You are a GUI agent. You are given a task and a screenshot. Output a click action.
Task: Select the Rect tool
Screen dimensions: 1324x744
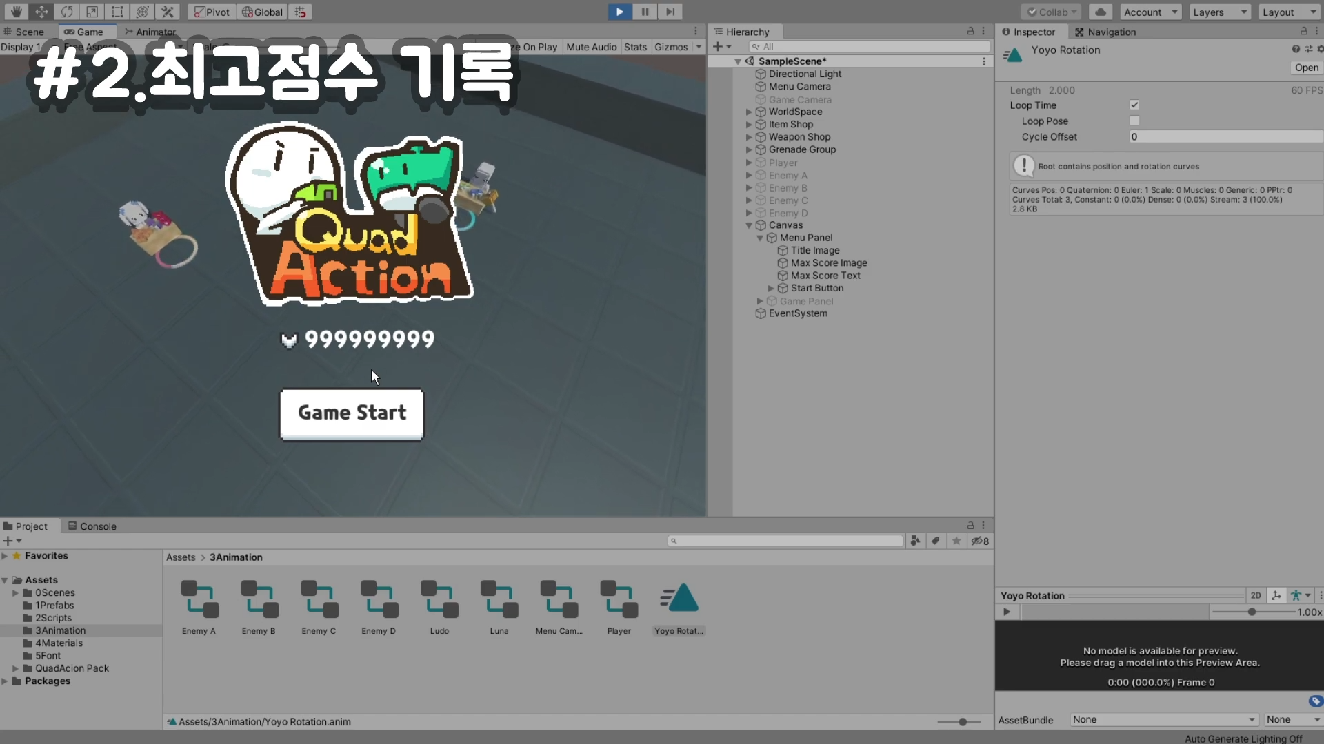[117, 12]
